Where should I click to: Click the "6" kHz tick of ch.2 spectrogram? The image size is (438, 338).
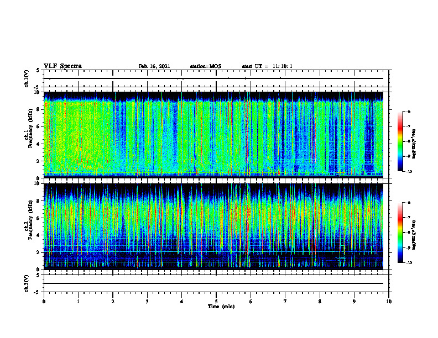[x=39, y=218]
